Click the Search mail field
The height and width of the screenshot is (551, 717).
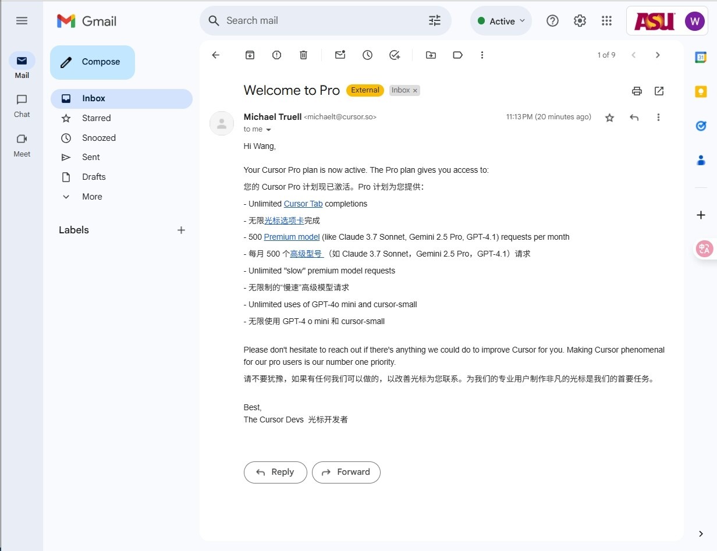pos(320,21)
